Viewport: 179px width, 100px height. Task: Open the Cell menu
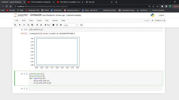47,21
